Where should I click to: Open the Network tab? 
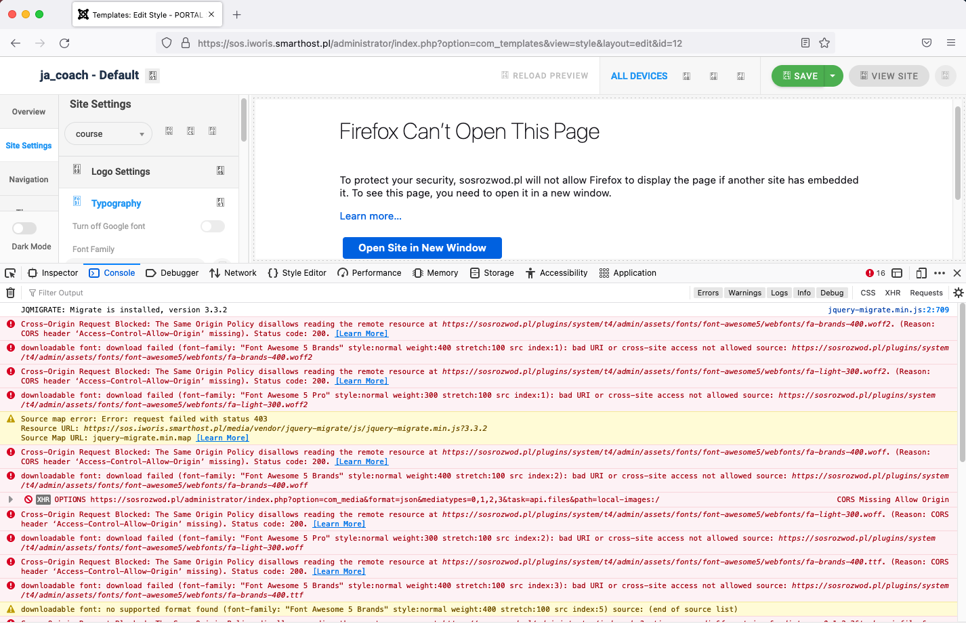pyautogui.click(x=233, y=273)
